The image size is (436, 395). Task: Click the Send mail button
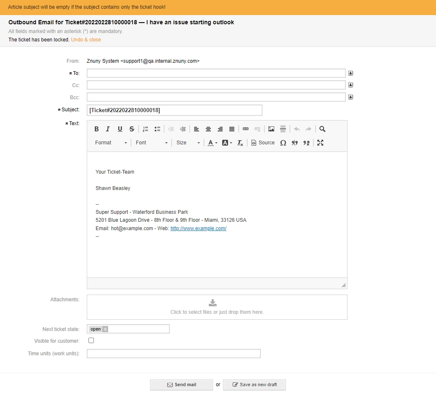pyautogui.click(x=181, y=385)
